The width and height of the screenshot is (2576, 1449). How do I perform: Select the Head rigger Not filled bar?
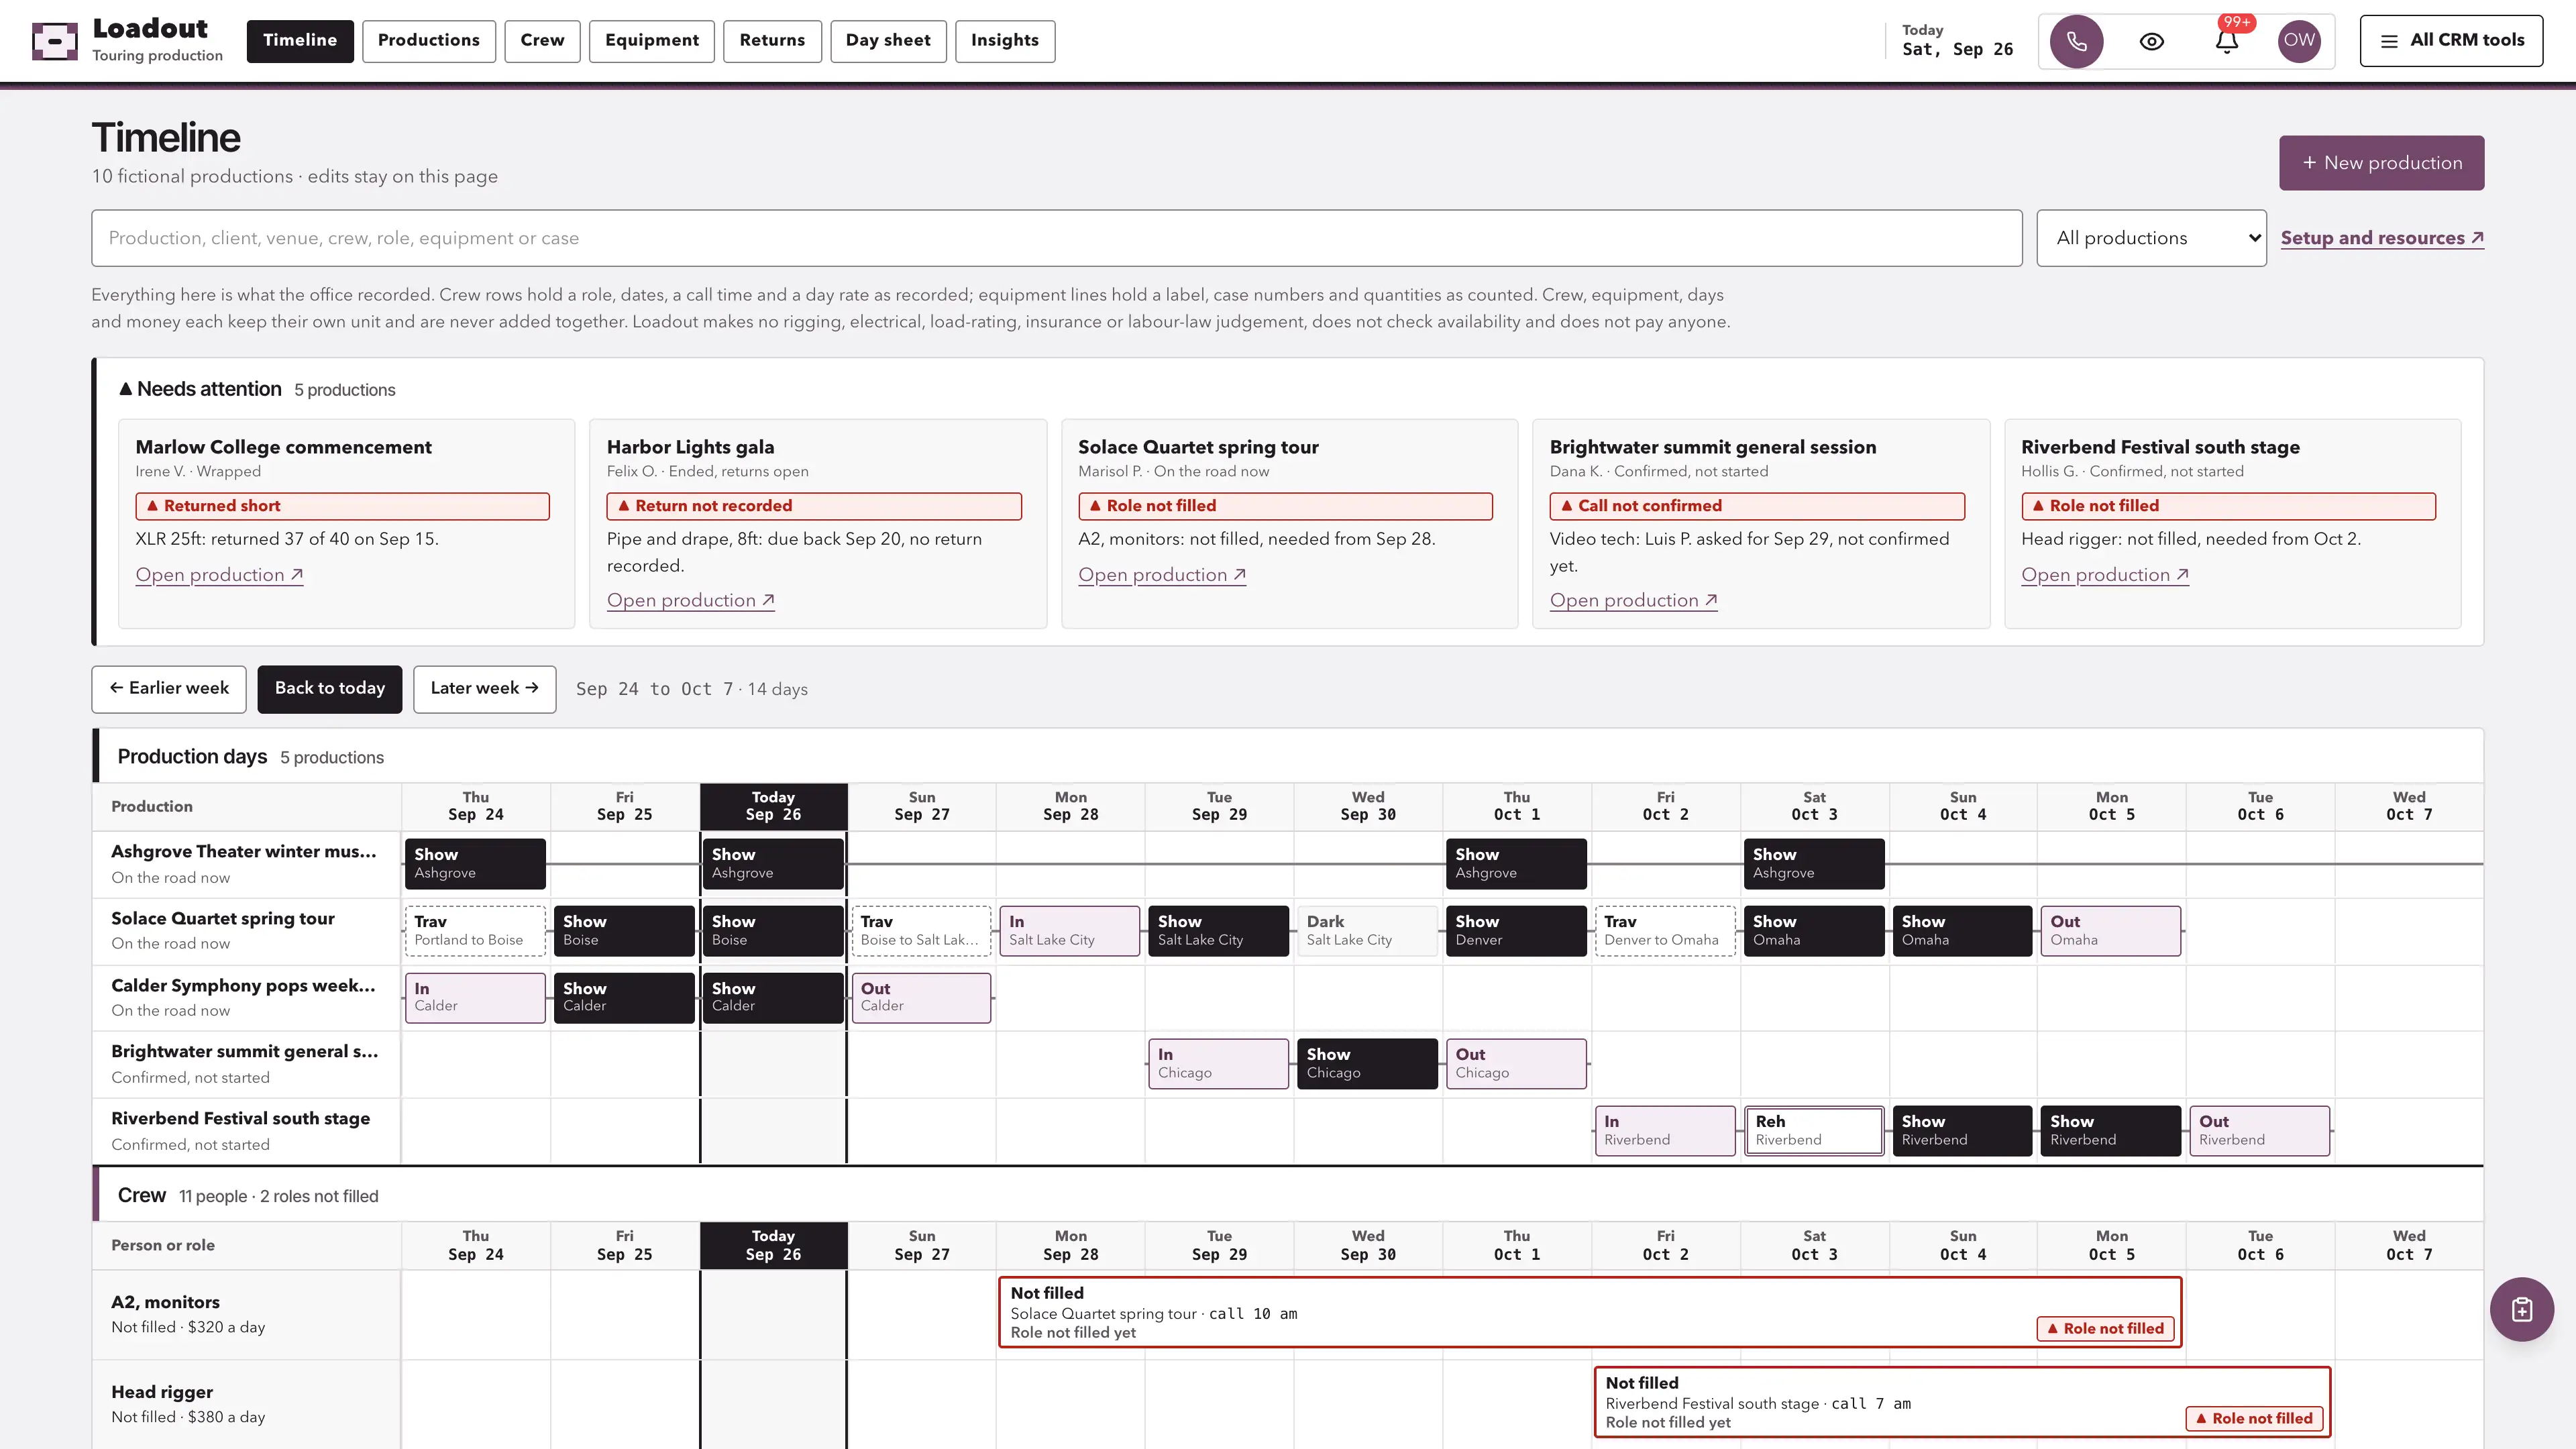[x=1962, y=1402]
